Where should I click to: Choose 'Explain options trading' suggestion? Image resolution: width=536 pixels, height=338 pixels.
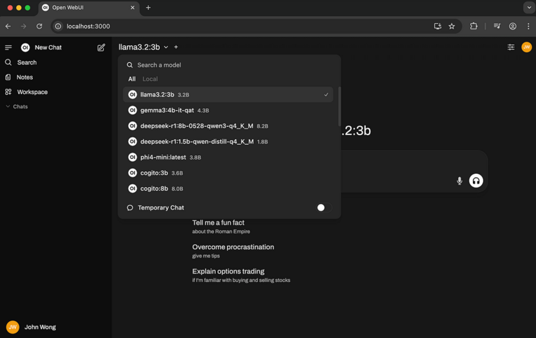pyautogui.click(x=241, y=275)
